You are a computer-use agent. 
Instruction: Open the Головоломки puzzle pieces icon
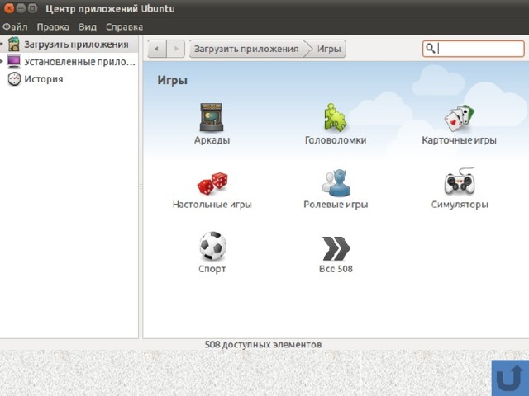(335, 117)
